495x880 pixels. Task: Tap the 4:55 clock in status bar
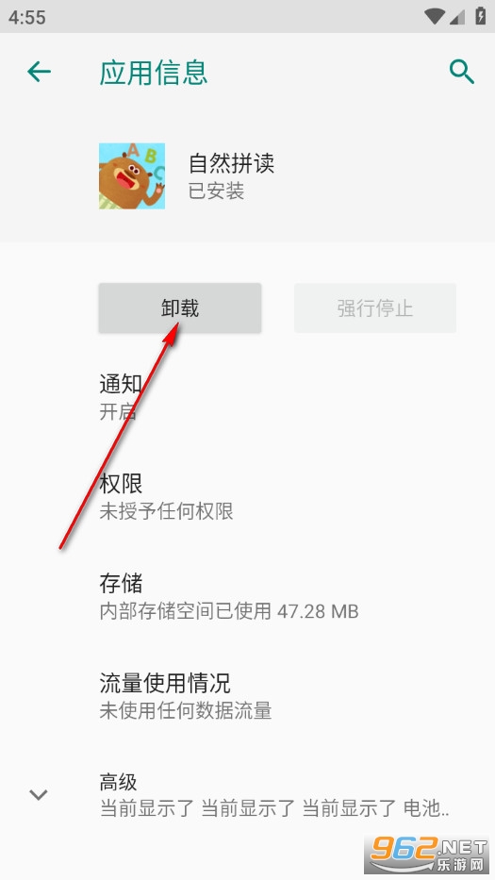pos(27,17)
